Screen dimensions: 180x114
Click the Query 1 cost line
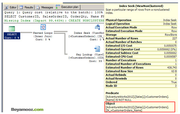coord(53,13)
